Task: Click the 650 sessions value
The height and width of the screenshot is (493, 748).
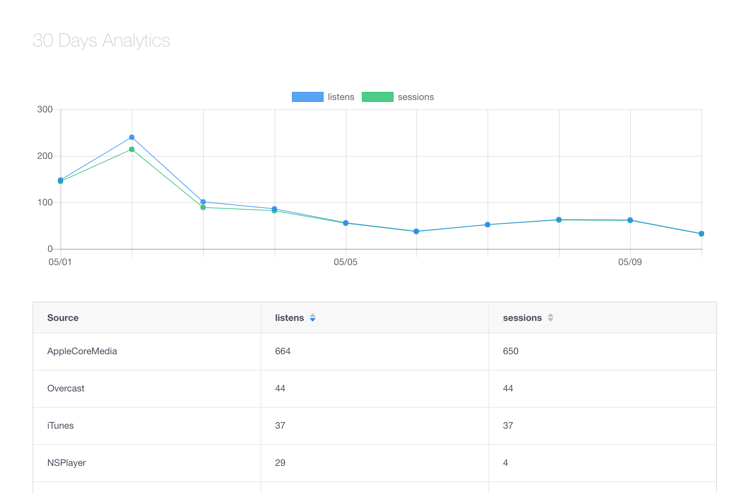Action: 511,351
